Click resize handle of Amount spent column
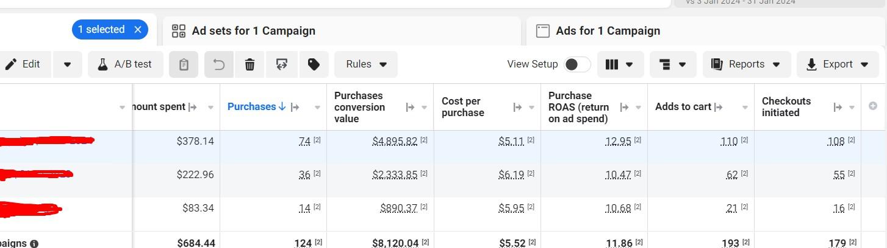Screen dimensions: 887x248 (193, 107)
